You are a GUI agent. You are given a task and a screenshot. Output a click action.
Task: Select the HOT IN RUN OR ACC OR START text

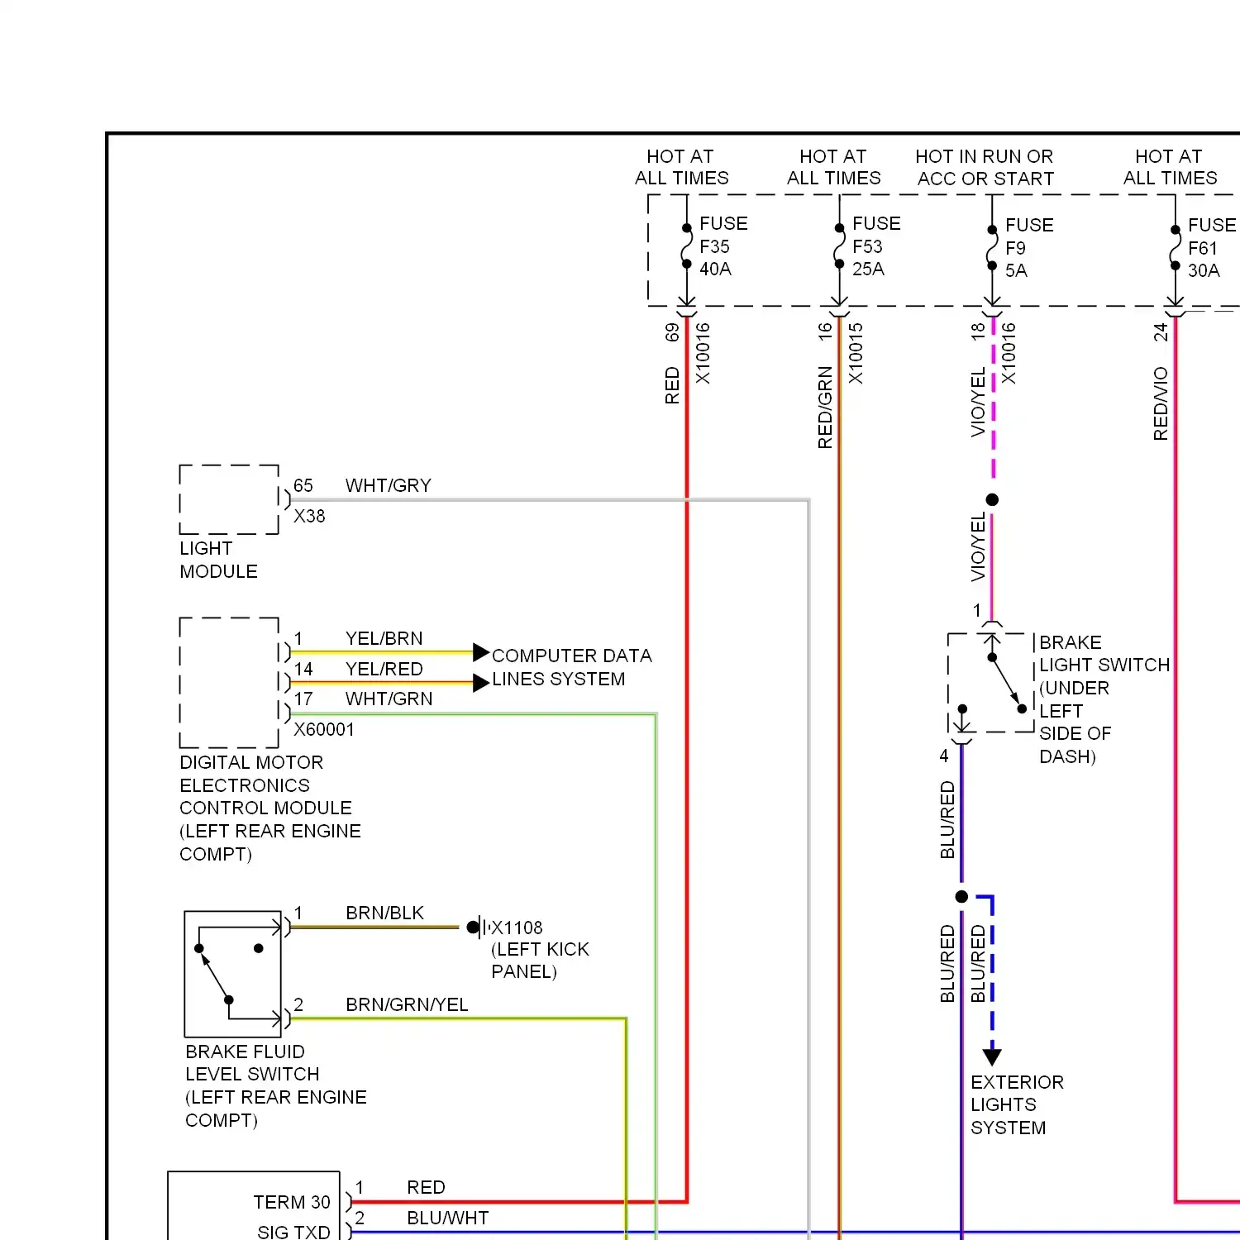[985, 167]
